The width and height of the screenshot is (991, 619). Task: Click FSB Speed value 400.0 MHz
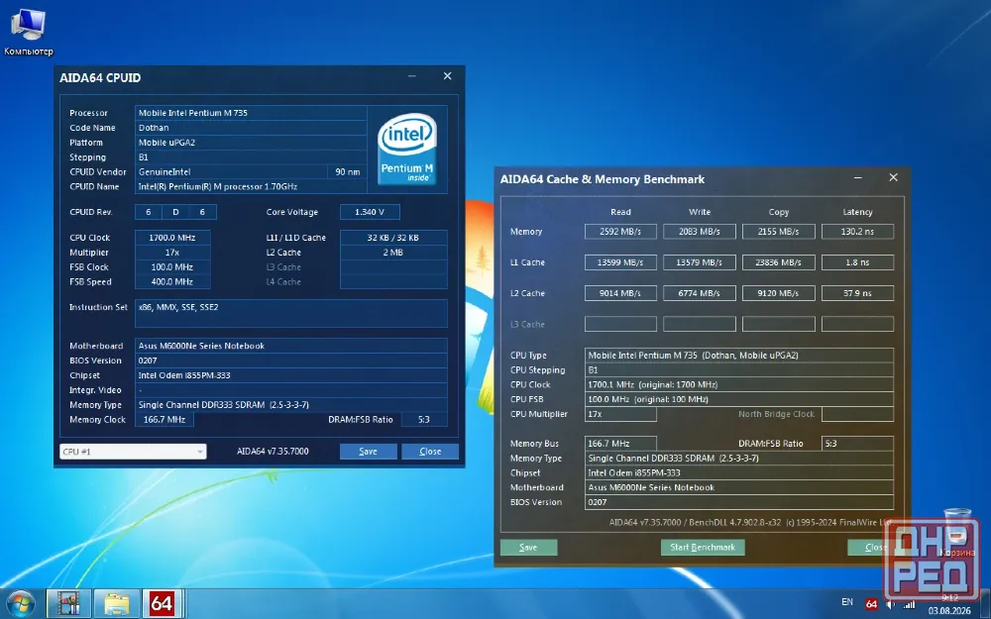[172, 282]
